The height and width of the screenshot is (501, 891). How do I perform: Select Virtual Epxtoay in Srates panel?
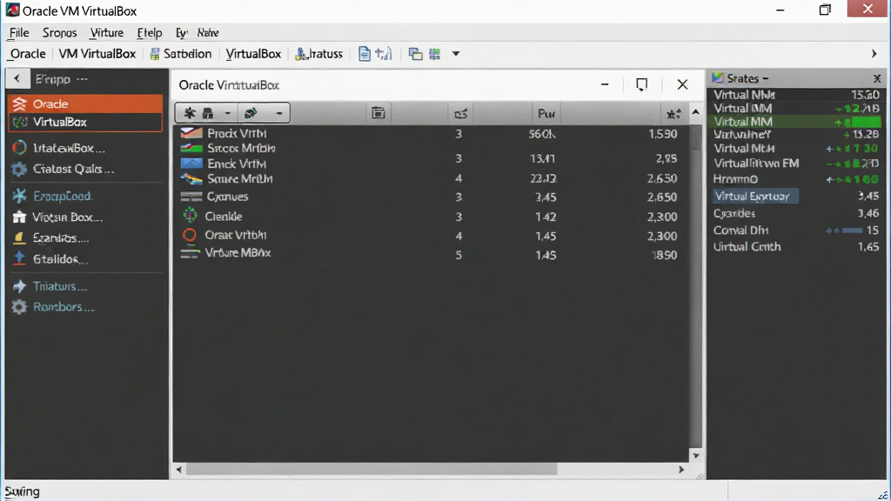[755, 196]
